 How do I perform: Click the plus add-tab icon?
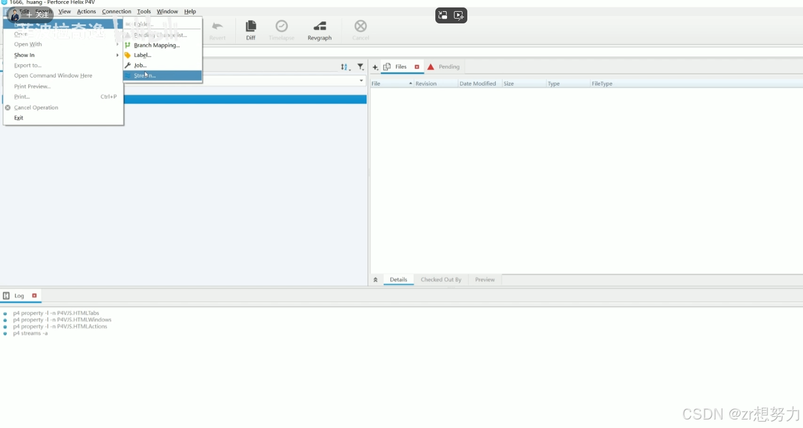click(375, 67)
